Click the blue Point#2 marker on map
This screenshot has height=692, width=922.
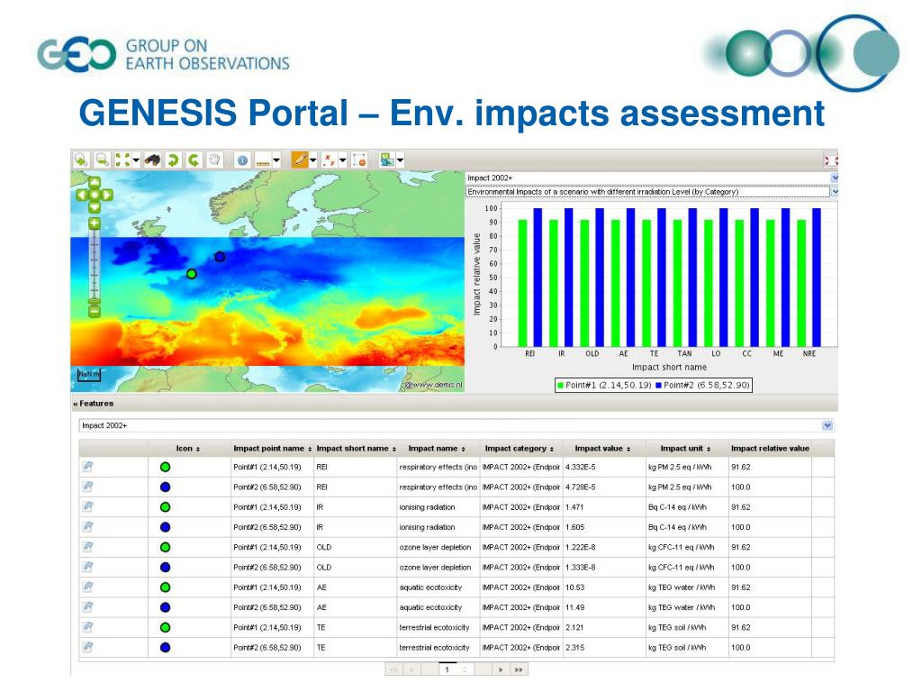click(220, 257)
